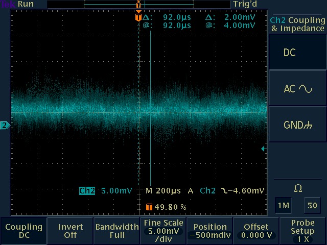Select DC coupling in side menu
327x245 pixels.
[297, 52]
